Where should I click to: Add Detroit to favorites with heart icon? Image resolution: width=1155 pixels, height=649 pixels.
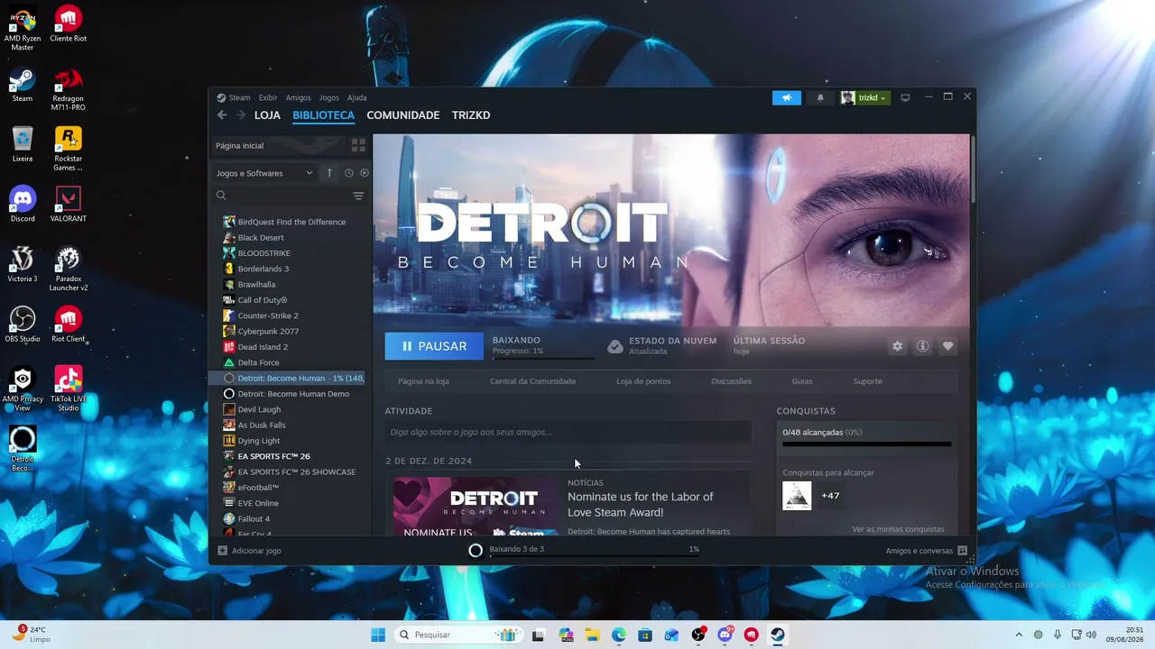(947, 346)
